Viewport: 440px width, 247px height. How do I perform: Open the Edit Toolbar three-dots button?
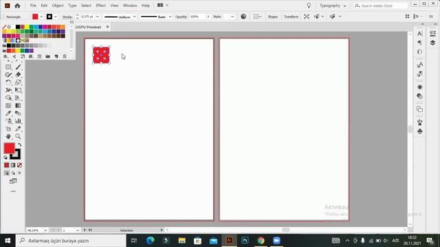[13, 191]
